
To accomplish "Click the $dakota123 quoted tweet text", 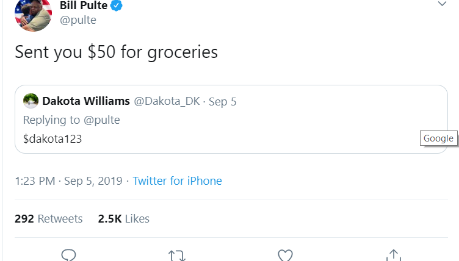I will [x=52, y=138].
